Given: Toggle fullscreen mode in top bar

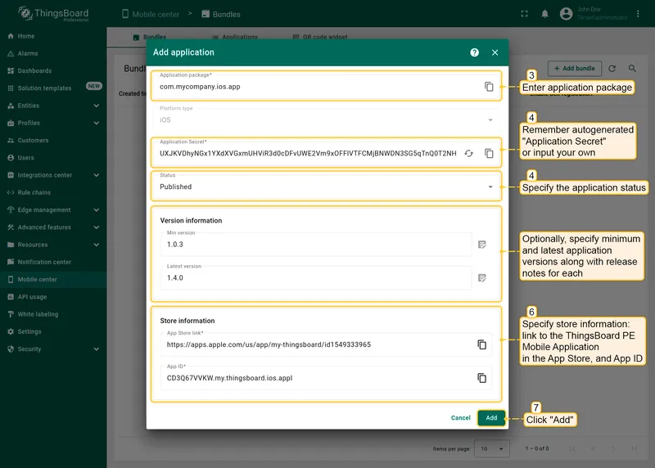Looking at the screenshot, I should [524, 14].
